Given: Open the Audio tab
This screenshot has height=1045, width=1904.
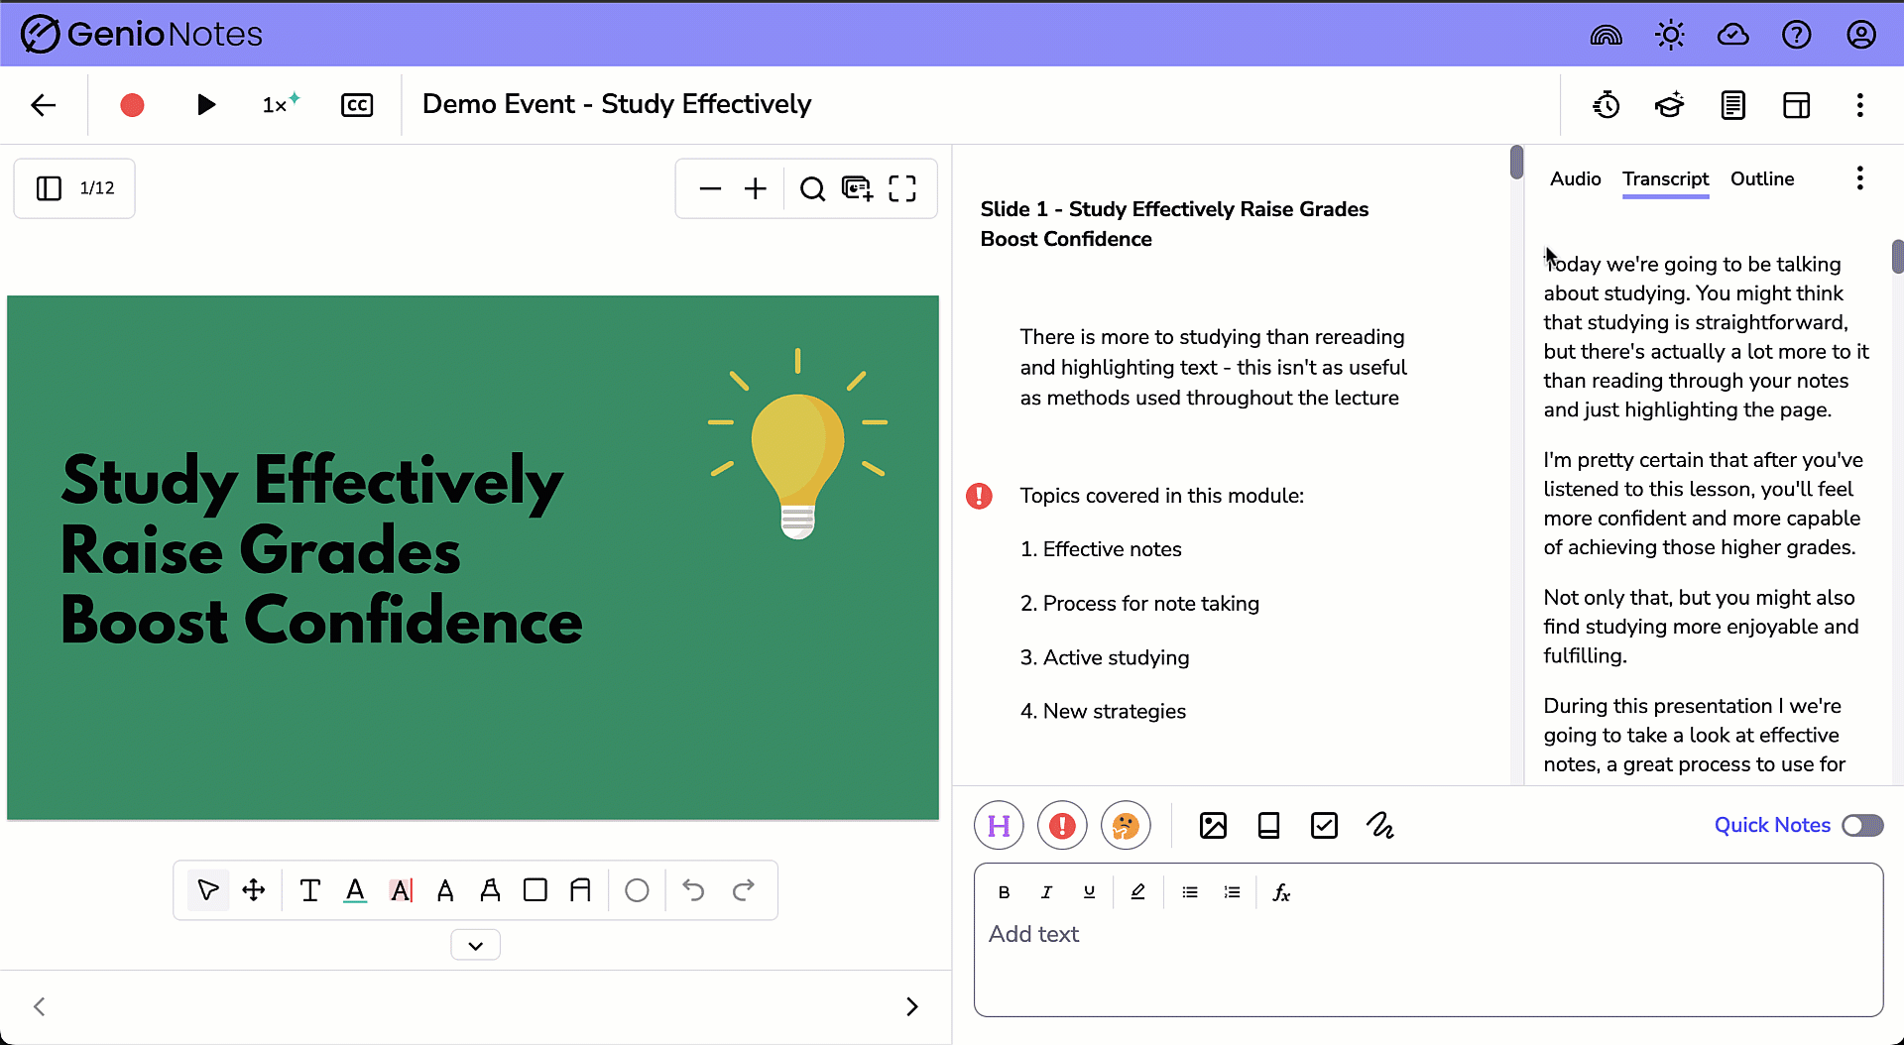Looking at the screenshot, I should point(1575,179).
